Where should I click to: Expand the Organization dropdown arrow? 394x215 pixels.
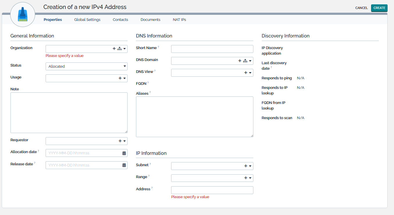tap(124, 49)
